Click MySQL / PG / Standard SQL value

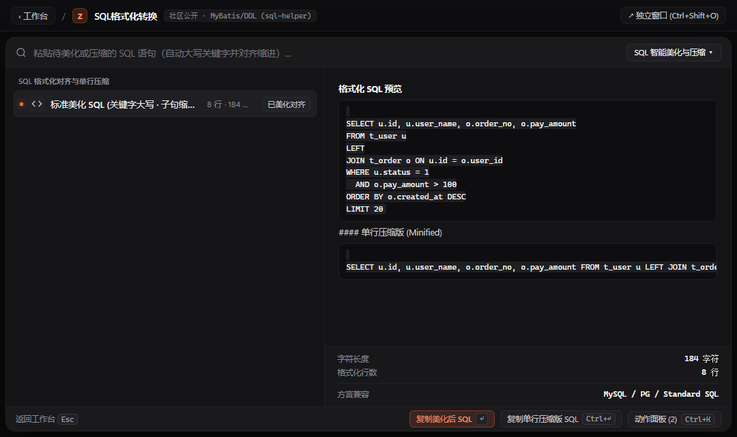(661, 394)
